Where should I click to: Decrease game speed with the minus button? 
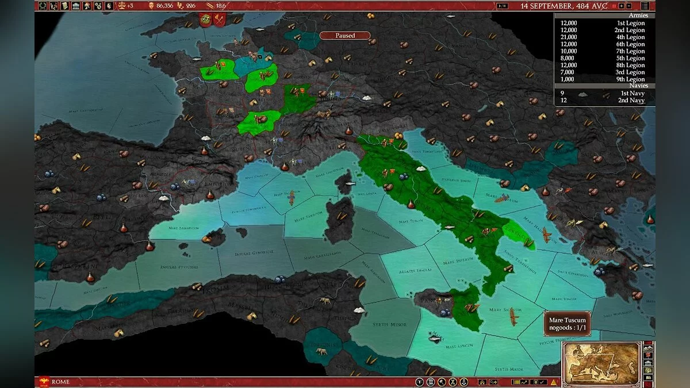tap(629, 6)
